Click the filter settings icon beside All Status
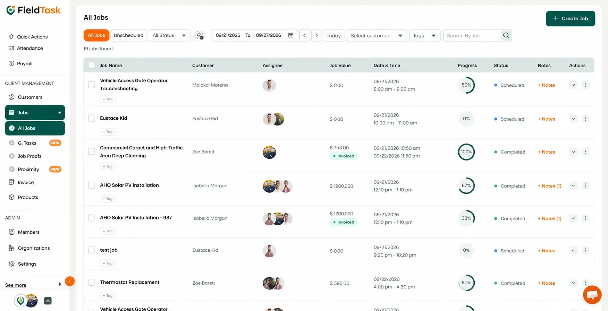608x311 pixels. tap(199, 35)
